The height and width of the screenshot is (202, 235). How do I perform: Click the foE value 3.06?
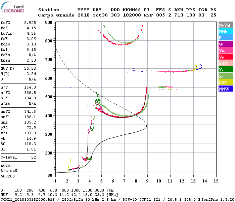tap(31, 39)
